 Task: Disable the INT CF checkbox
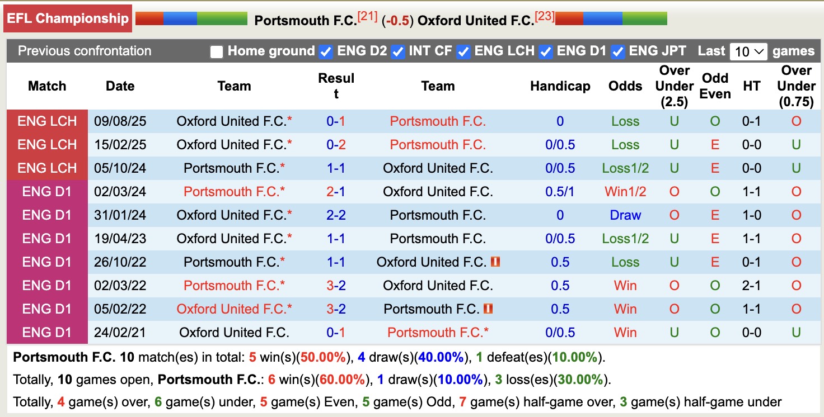(x=397, y=51)
